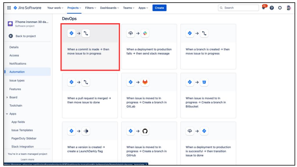Click the LaunchDarkly arrow icon

coord(86,131)
